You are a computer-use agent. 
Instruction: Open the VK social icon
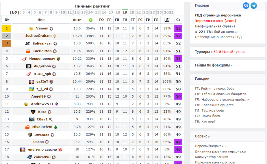coord(246,6)
